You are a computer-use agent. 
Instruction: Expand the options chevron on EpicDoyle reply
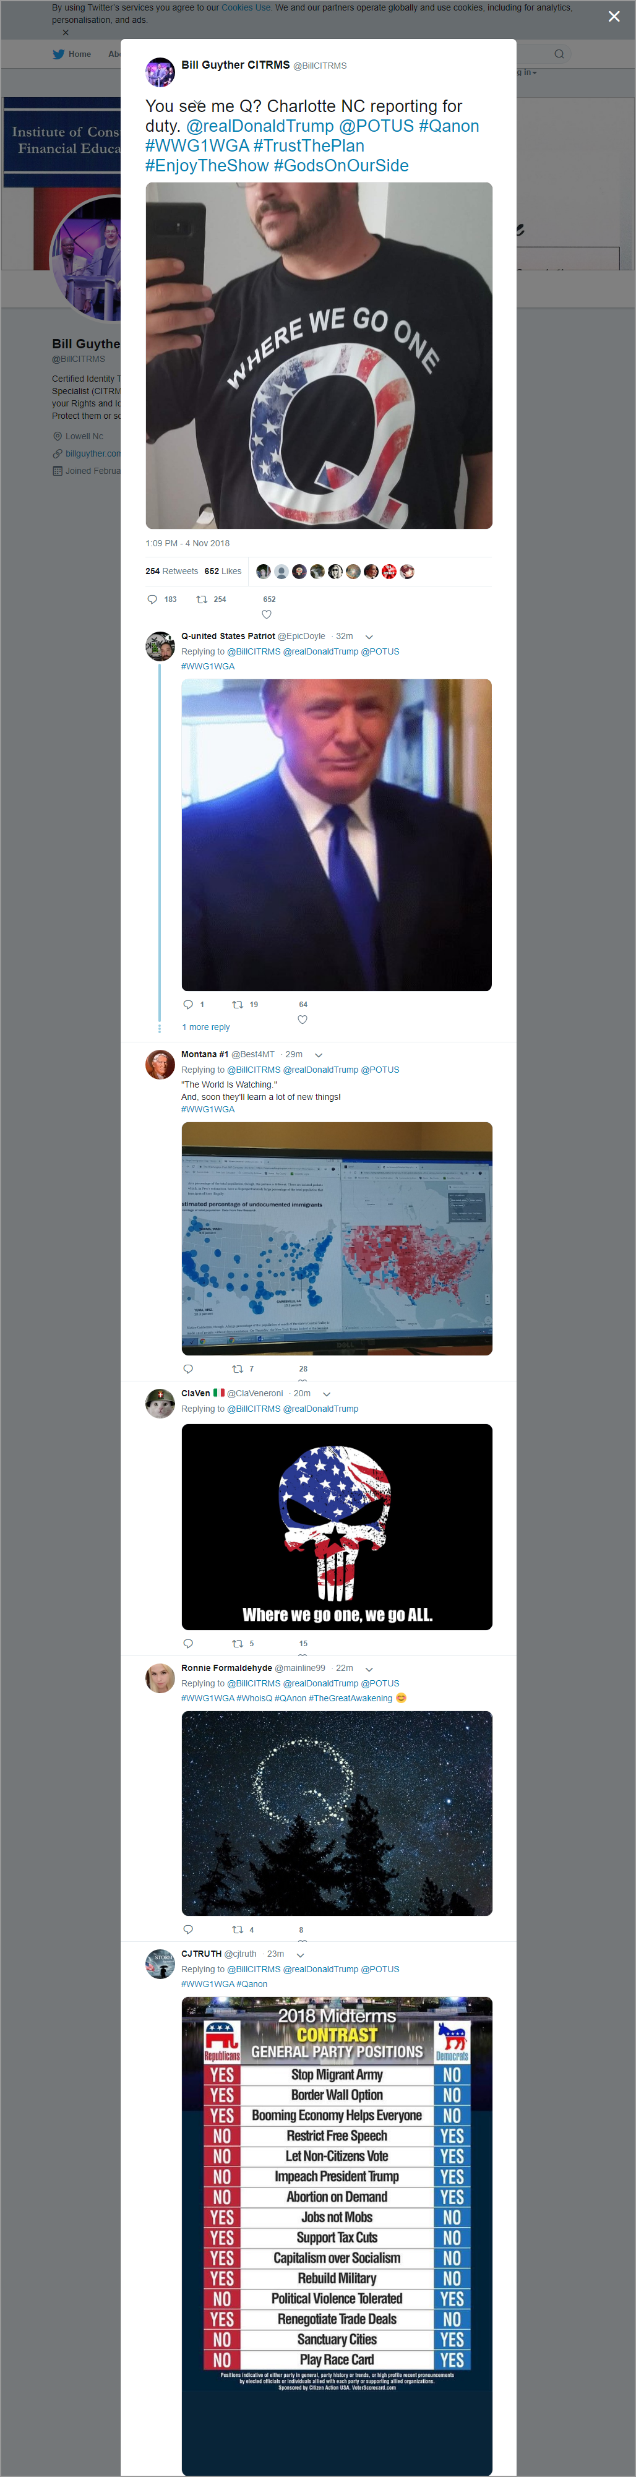click(369, 637)
